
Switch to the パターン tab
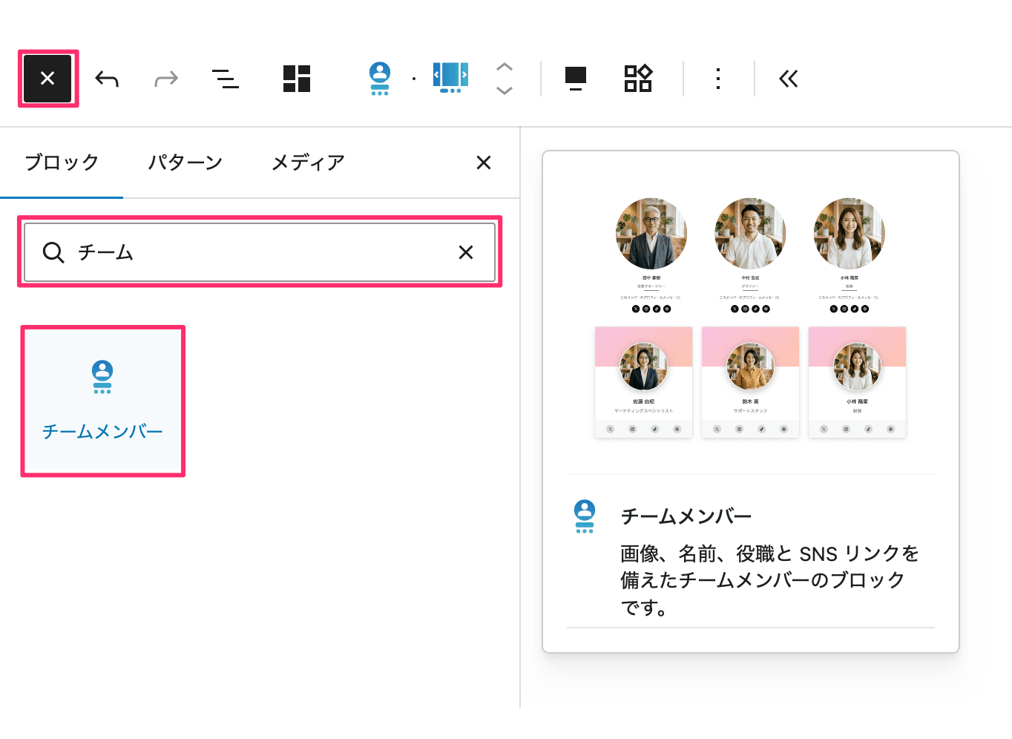click(x=185, y=162)
